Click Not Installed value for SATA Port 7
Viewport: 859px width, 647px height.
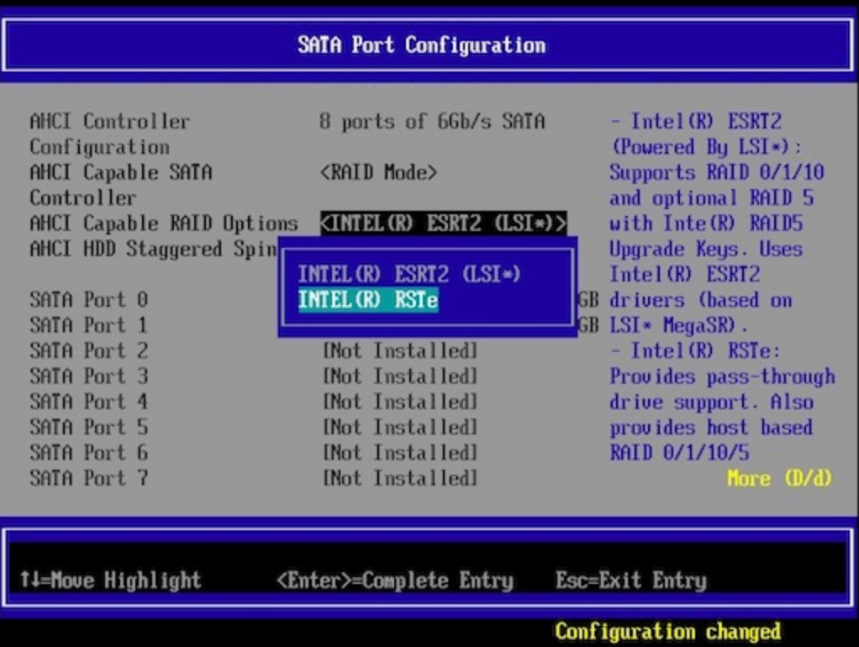[399, 478]
